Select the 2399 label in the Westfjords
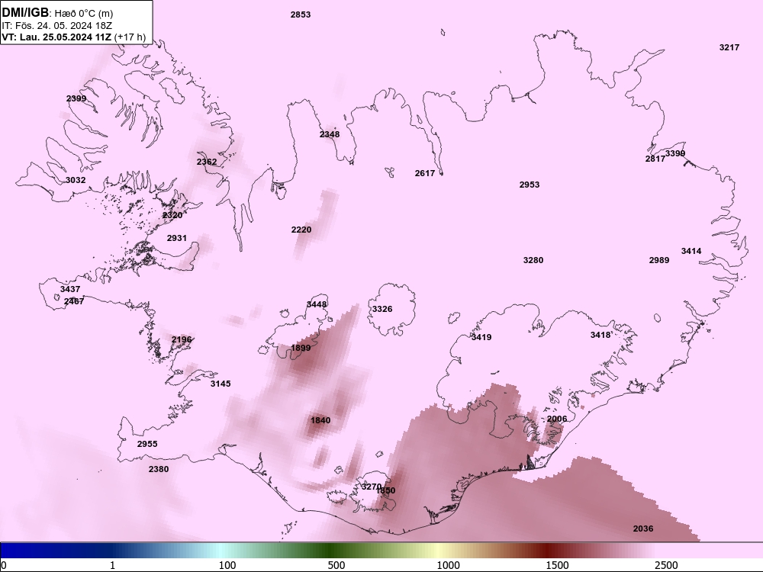The height and width of the screenshot is (572, 763). [x=76, y=98]
